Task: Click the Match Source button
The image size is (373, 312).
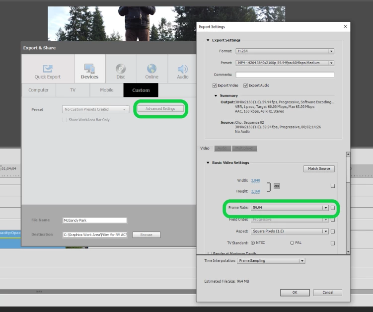Action: coord(319,168)
